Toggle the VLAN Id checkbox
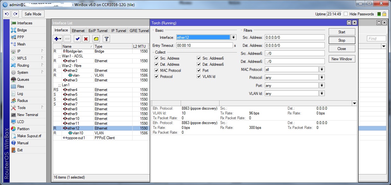The height and width of the screenshot is (185, 391). pos(199,77)
